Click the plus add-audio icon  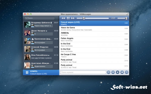click(x=118, y=72)
